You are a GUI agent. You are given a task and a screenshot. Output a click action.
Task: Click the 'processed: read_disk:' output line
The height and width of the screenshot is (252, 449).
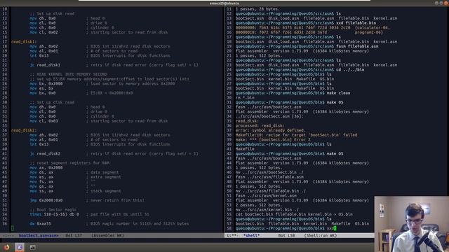(260, 125)
